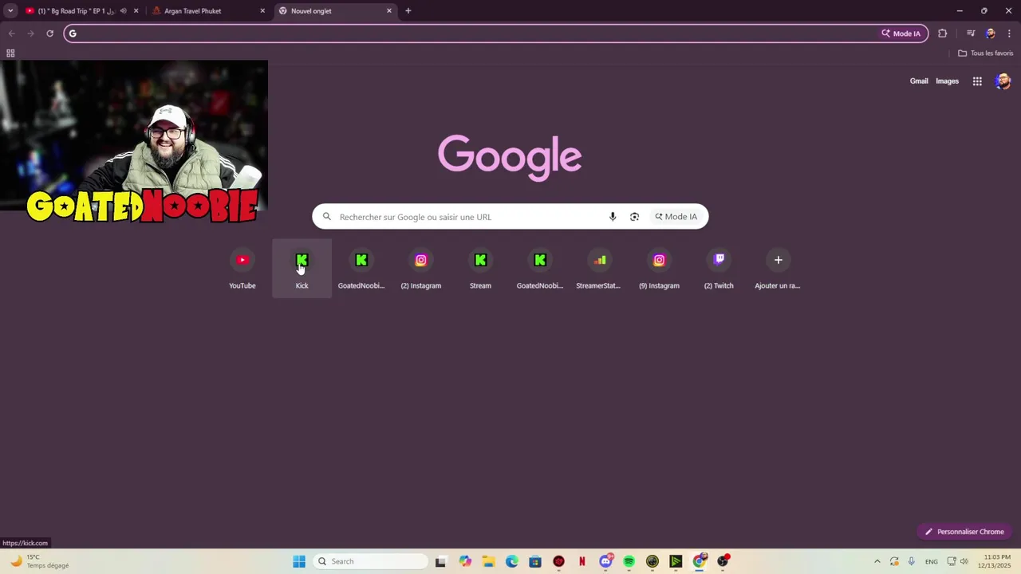The width and height of the screenshot is (1021, 574).
Task: Show hidden system tray icons
Action: click(x=877, y=561)
